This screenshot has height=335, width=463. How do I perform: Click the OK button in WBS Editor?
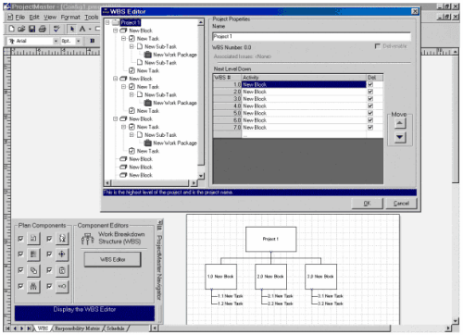(367, 204)
